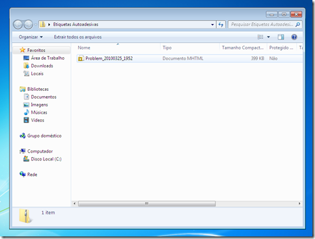Image resolution: width=315 pixels, height=239 pixels.
Task: Open Locais recent places
Action: coord(37,73)
